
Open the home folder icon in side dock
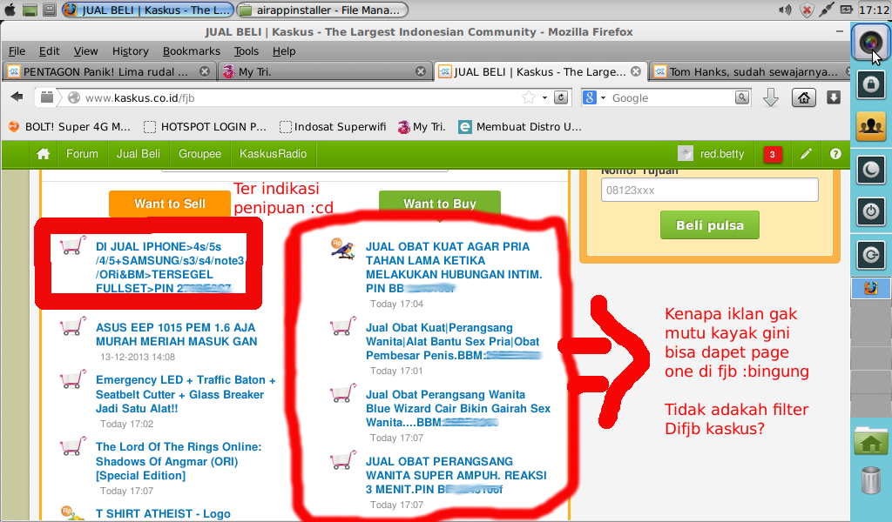(x=870, y=441)
